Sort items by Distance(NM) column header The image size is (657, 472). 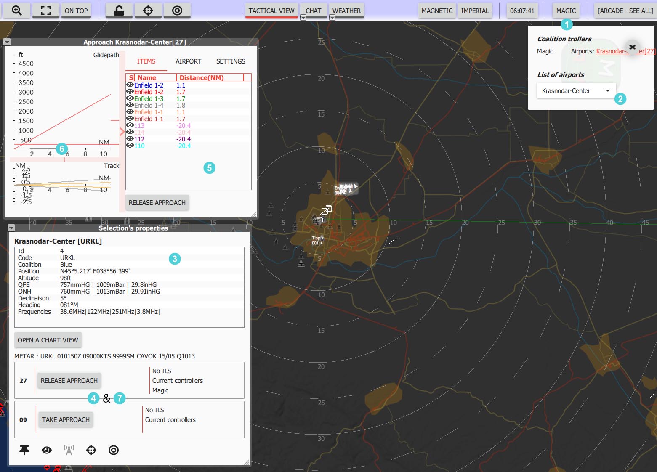click(210, 77)
